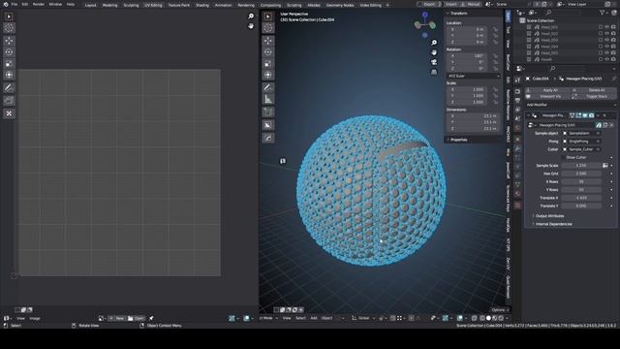Viewport: 620px width, 349px height.
Task: Select the Scale tool in UV editor
Action: click(x=9, y=64)
